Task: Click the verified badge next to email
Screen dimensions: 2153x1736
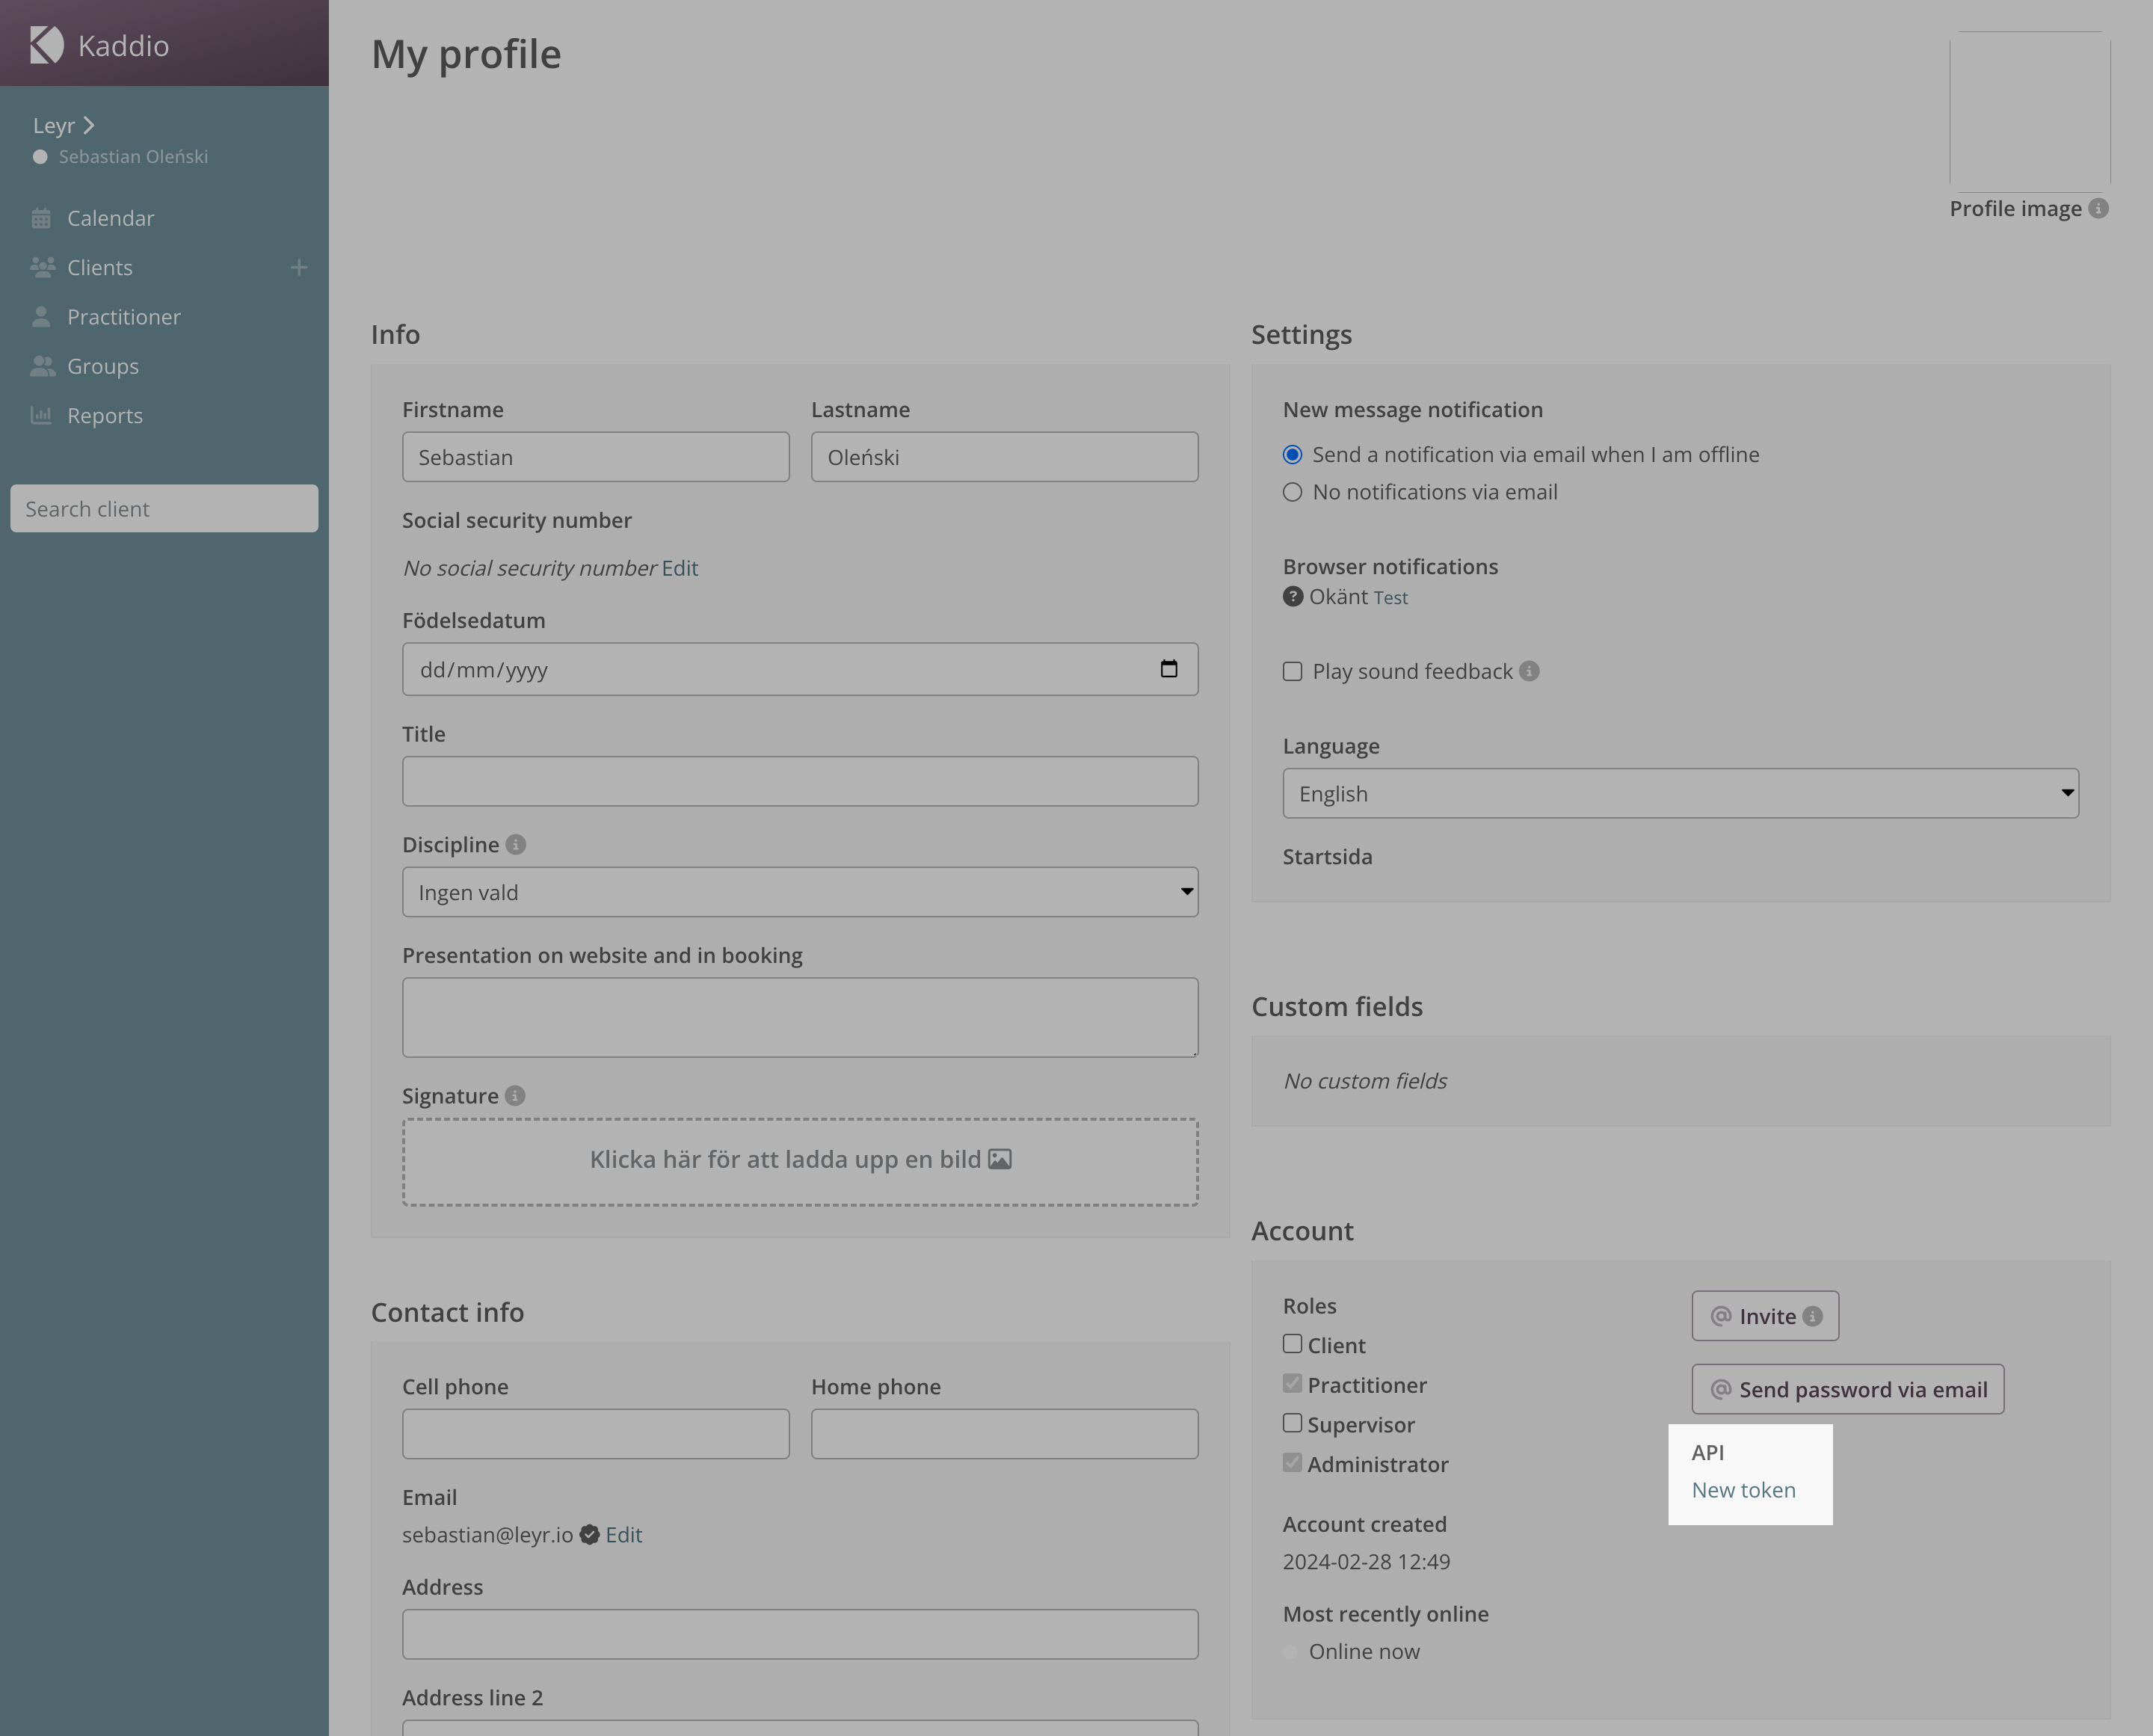Action: 590,1535
